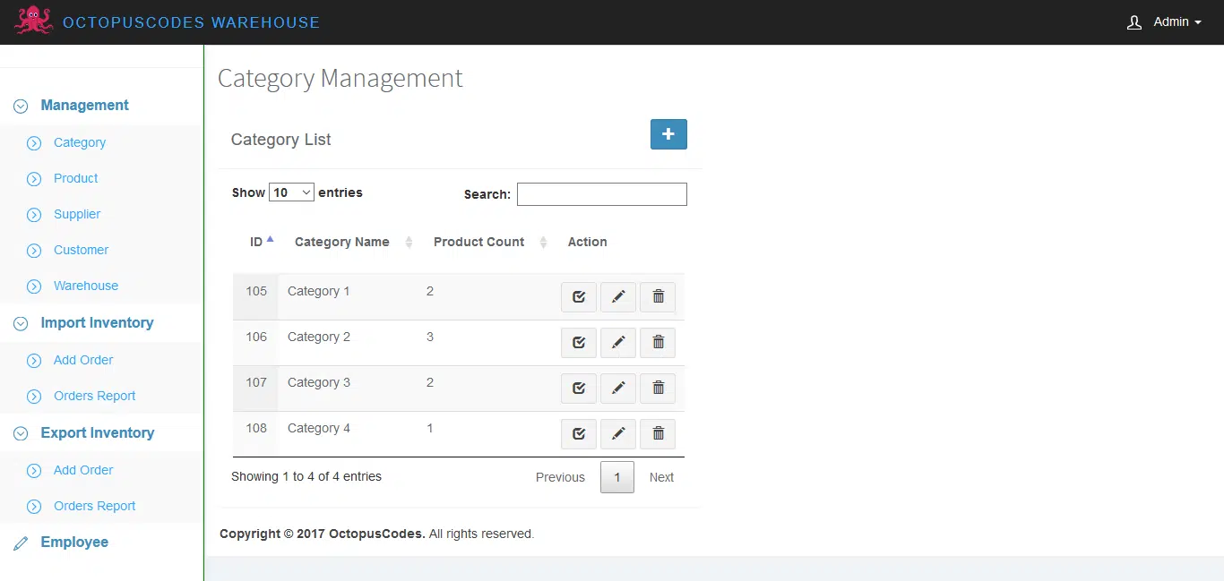Expand the Import Inventory sidebar section

[97, 323]
